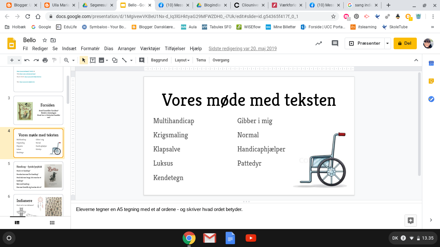Open the Google Slides home icon
The image size is (440, 247).
click(12, 44)
